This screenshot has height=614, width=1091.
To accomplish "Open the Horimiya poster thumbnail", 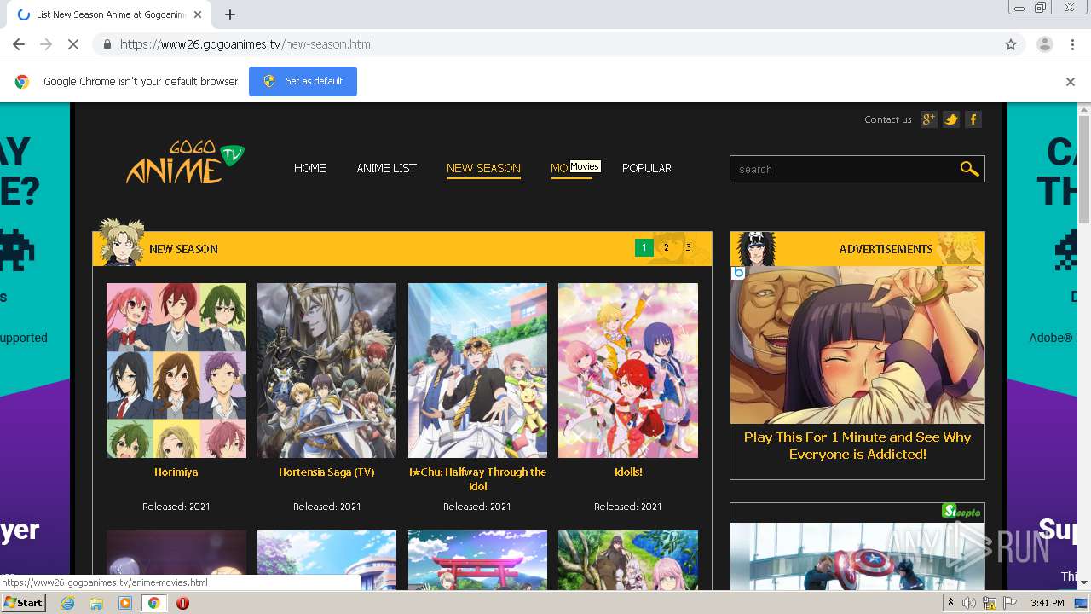I will pos(176,371).
